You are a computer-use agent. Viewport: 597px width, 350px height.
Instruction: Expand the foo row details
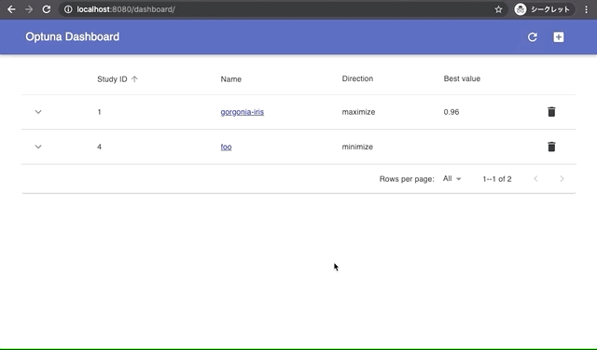tap(38, 147)
